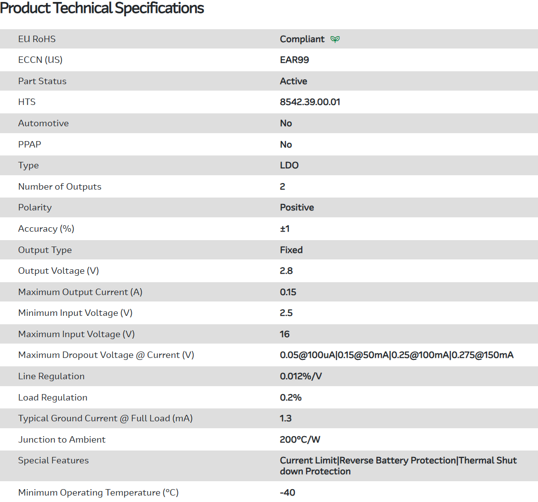Click the green leaf RoHS icon
This screenshot has width=538, height=502.
tap(335, 39)
